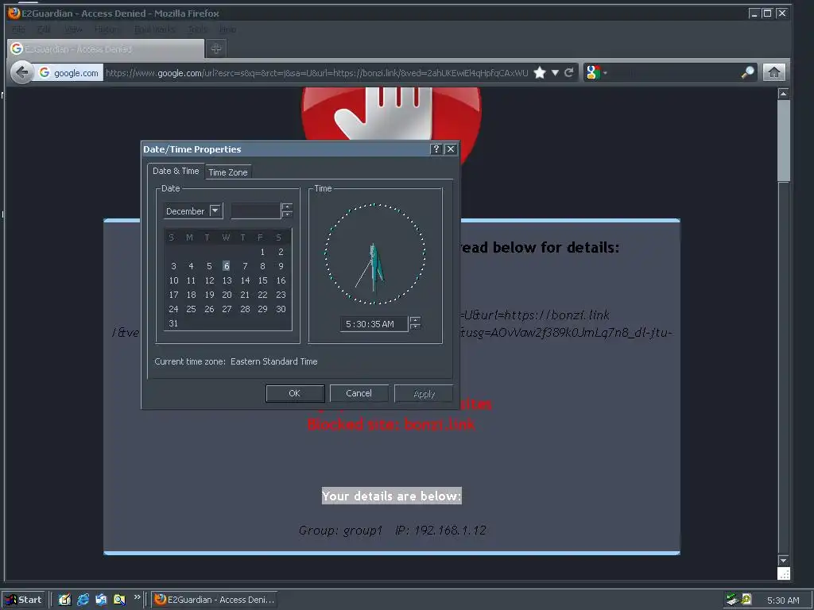Click the year input field
814x610 pixels.
(x=256, y=210)
